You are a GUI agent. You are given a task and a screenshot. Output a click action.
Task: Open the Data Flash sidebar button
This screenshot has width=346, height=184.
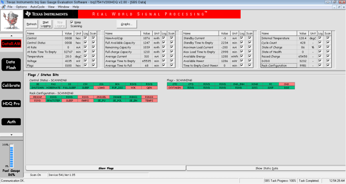(11, 64)
